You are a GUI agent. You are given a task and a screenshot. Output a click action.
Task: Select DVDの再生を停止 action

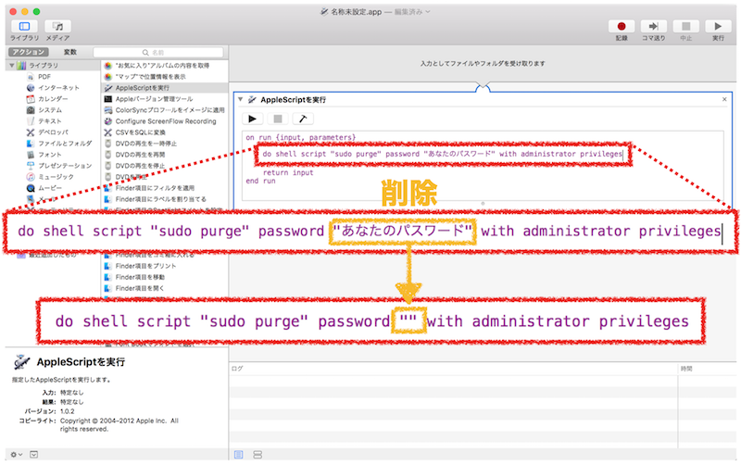point(140,166)
